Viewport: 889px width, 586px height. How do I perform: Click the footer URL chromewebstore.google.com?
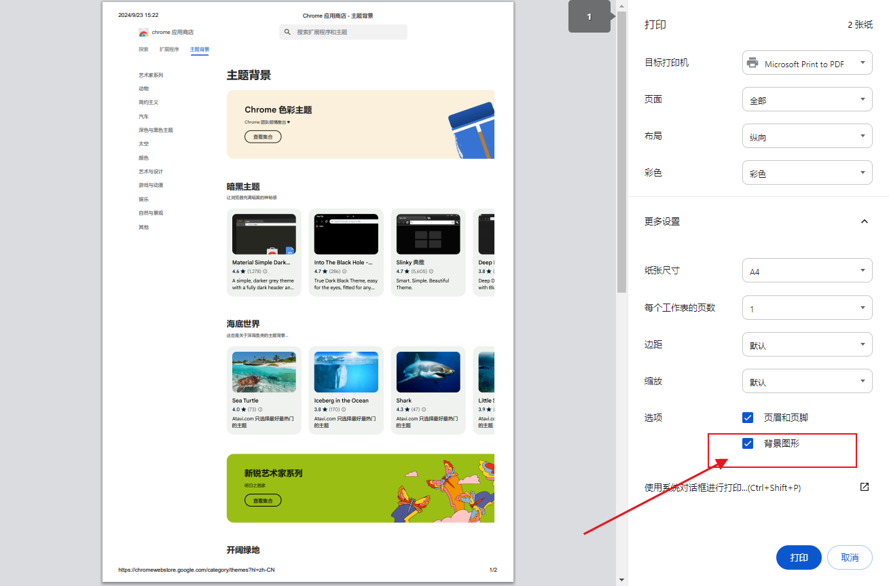pos(196,570)
